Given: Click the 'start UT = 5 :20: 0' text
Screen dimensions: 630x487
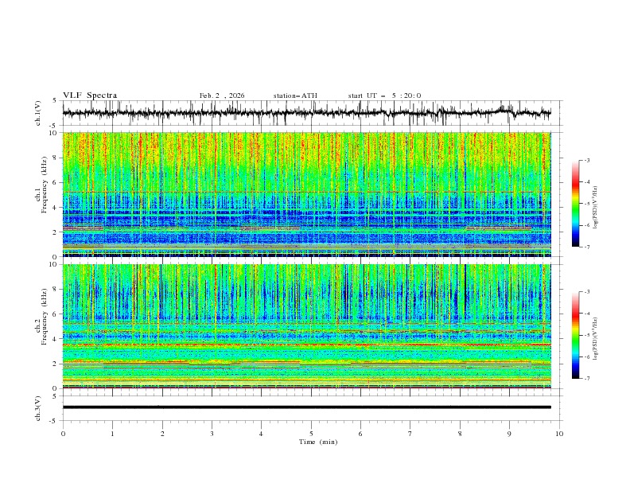Looking at the screenshot, I should (x=384, y=95).
